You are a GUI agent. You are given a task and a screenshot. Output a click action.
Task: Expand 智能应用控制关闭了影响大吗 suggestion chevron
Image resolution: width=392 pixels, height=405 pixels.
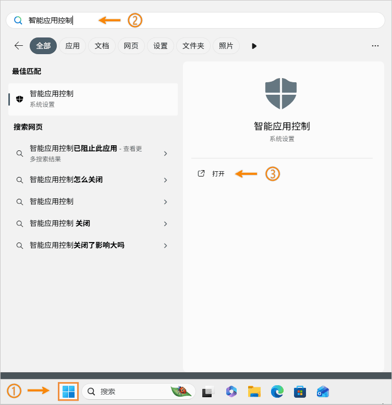point(165,246)
